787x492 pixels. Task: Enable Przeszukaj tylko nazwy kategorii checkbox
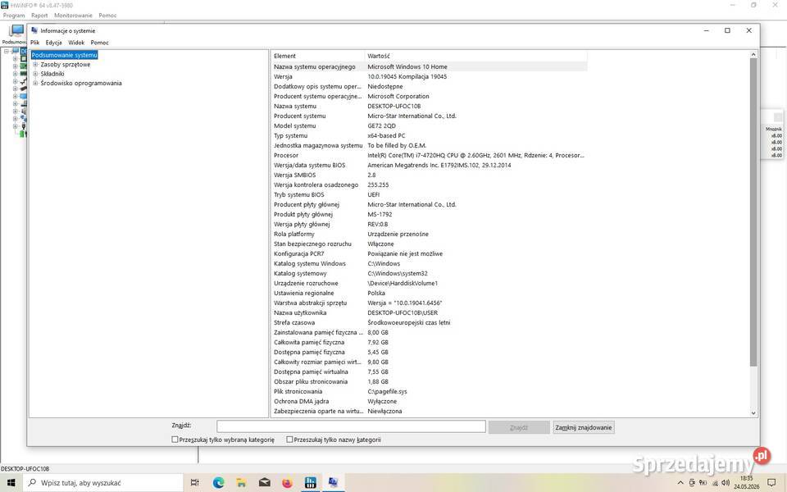tap(289, 440)
